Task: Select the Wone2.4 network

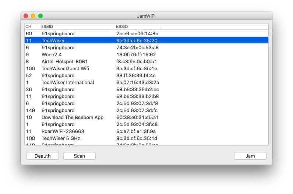Action: pos(146,54)
